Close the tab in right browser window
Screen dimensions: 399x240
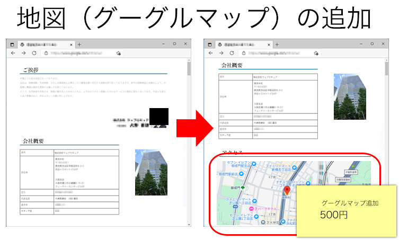coord(269,45)
